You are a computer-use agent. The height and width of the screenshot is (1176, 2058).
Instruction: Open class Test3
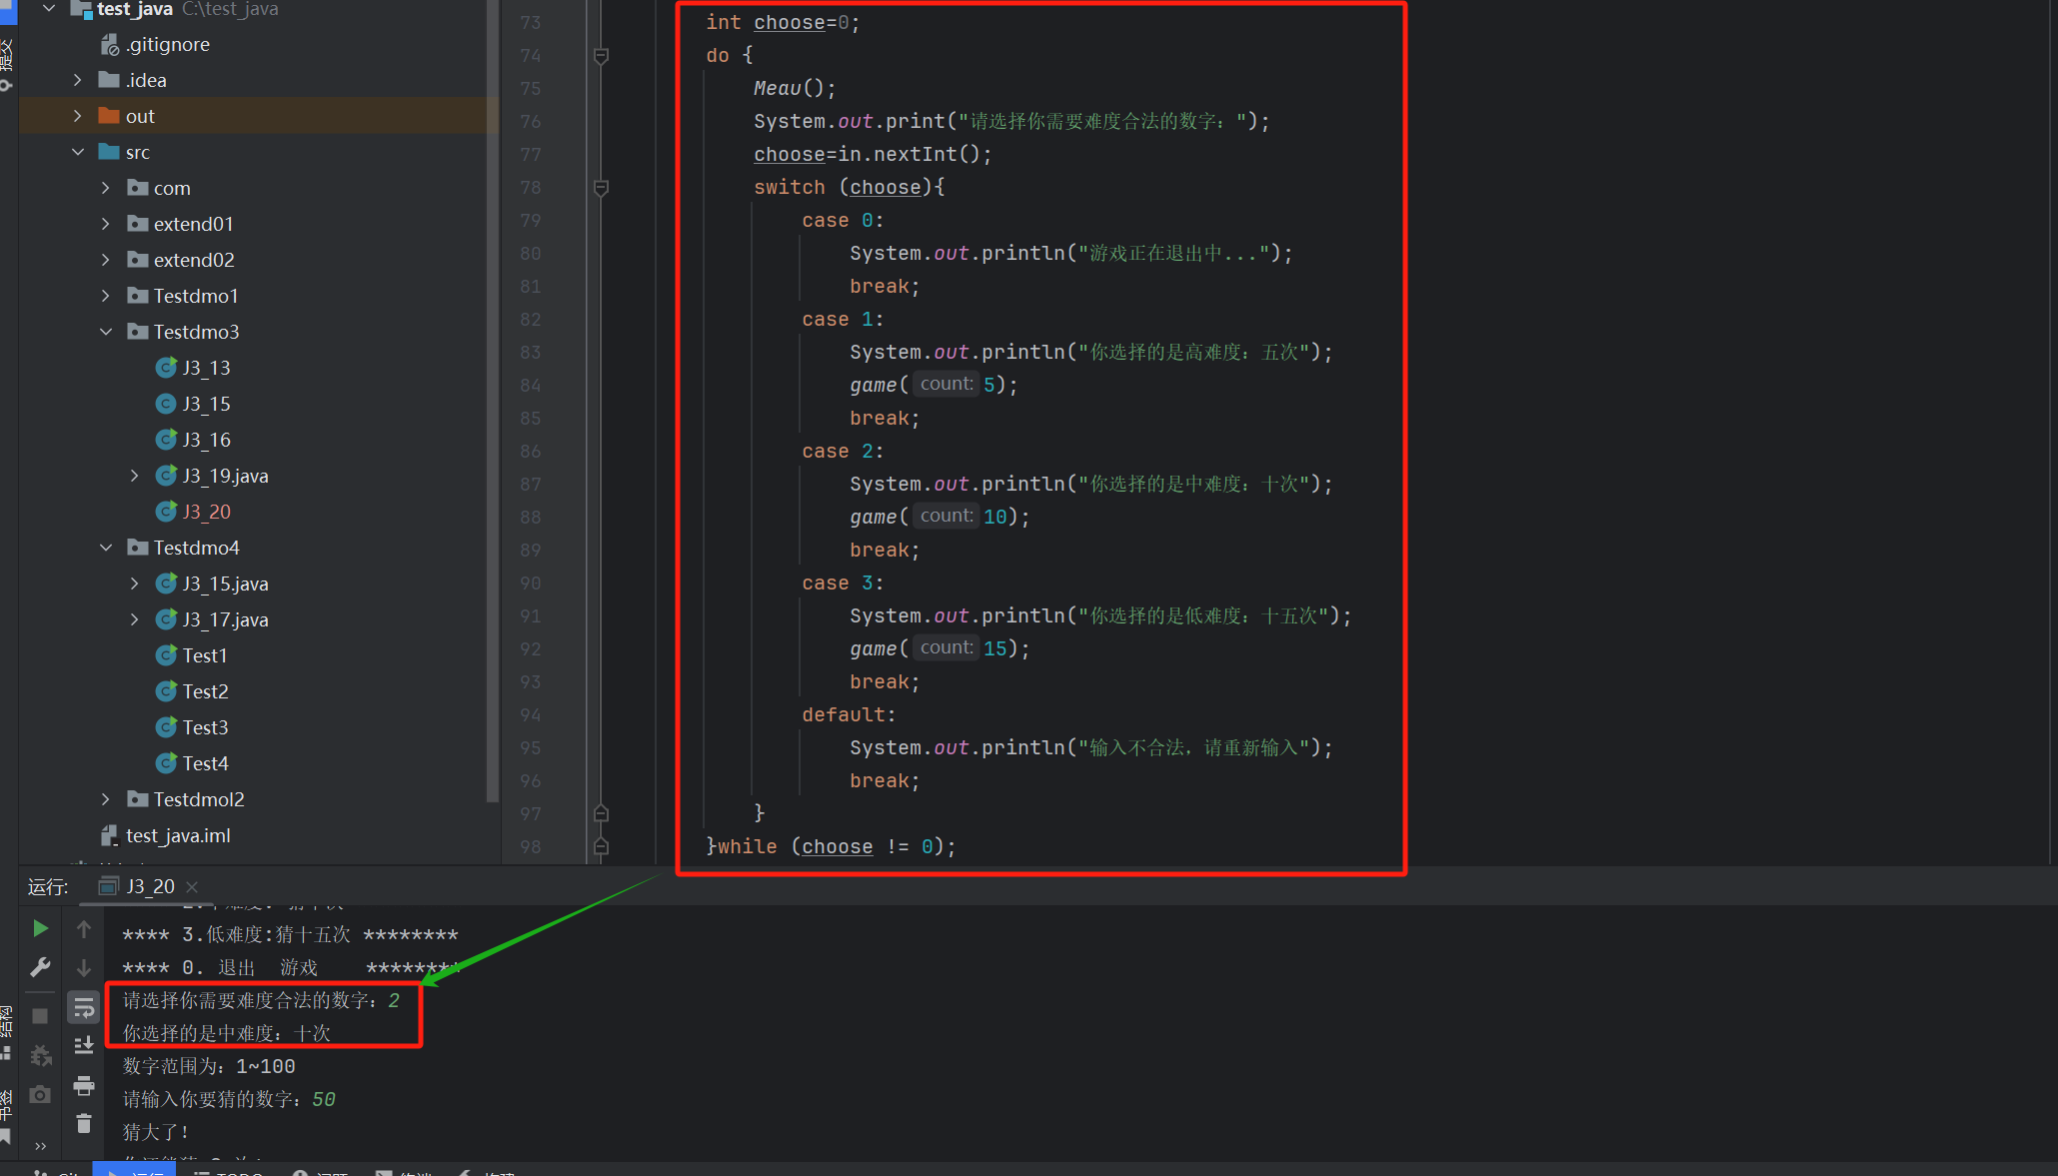coord(205,727)
